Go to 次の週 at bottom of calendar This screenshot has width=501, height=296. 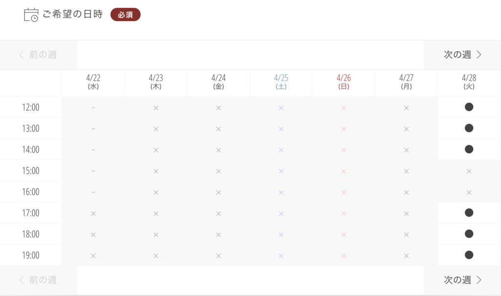[462, 280]
